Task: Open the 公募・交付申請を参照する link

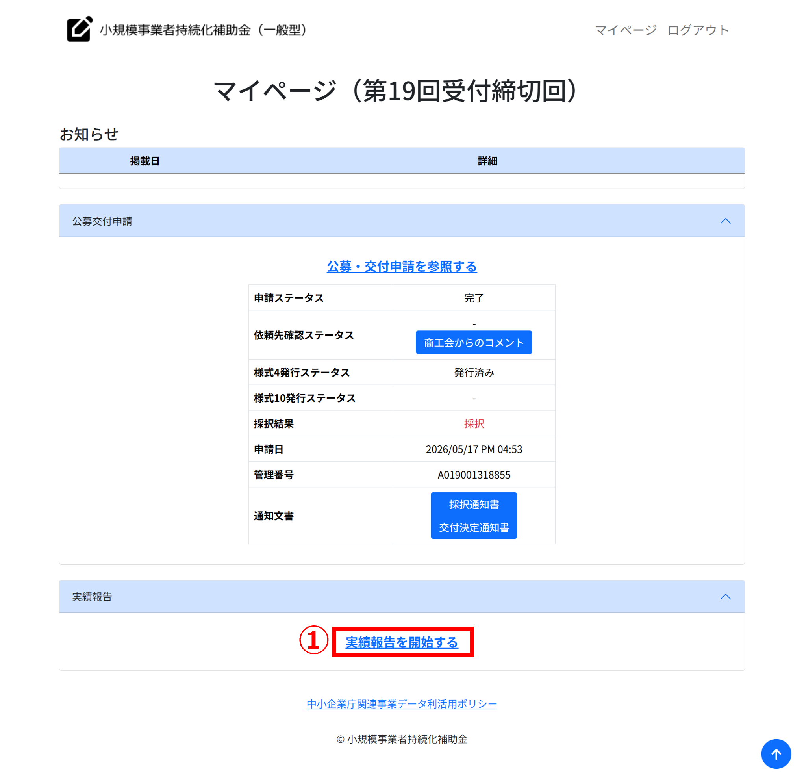Action: click(x=402, y=266)
